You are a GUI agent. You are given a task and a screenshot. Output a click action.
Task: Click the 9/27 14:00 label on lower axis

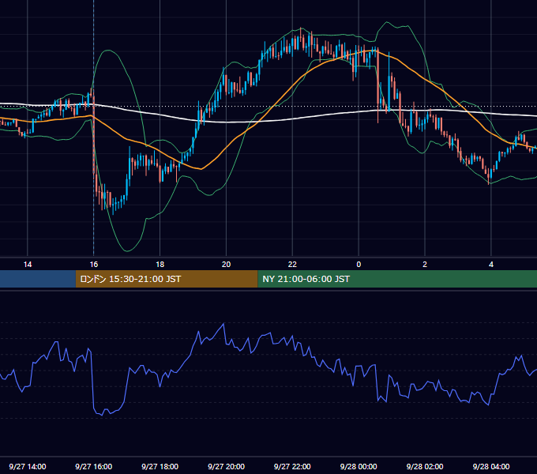(28, 466)
